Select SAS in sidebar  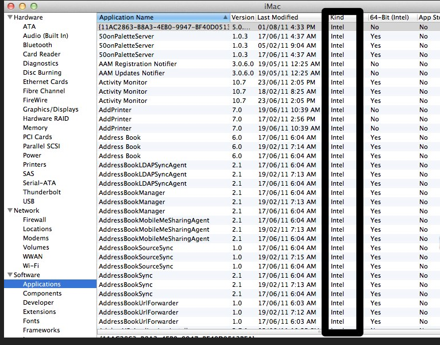(28, 174)
